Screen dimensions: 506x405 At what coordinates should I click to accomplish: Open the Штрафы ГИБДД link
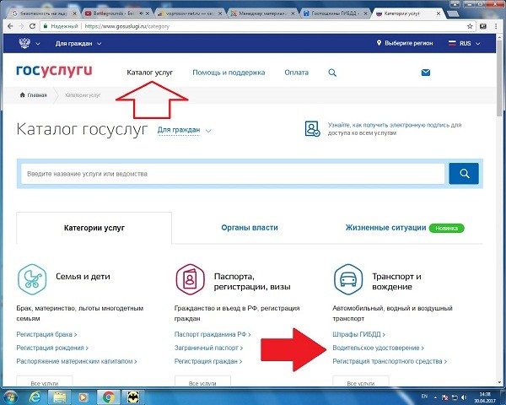tap(359, 334)
